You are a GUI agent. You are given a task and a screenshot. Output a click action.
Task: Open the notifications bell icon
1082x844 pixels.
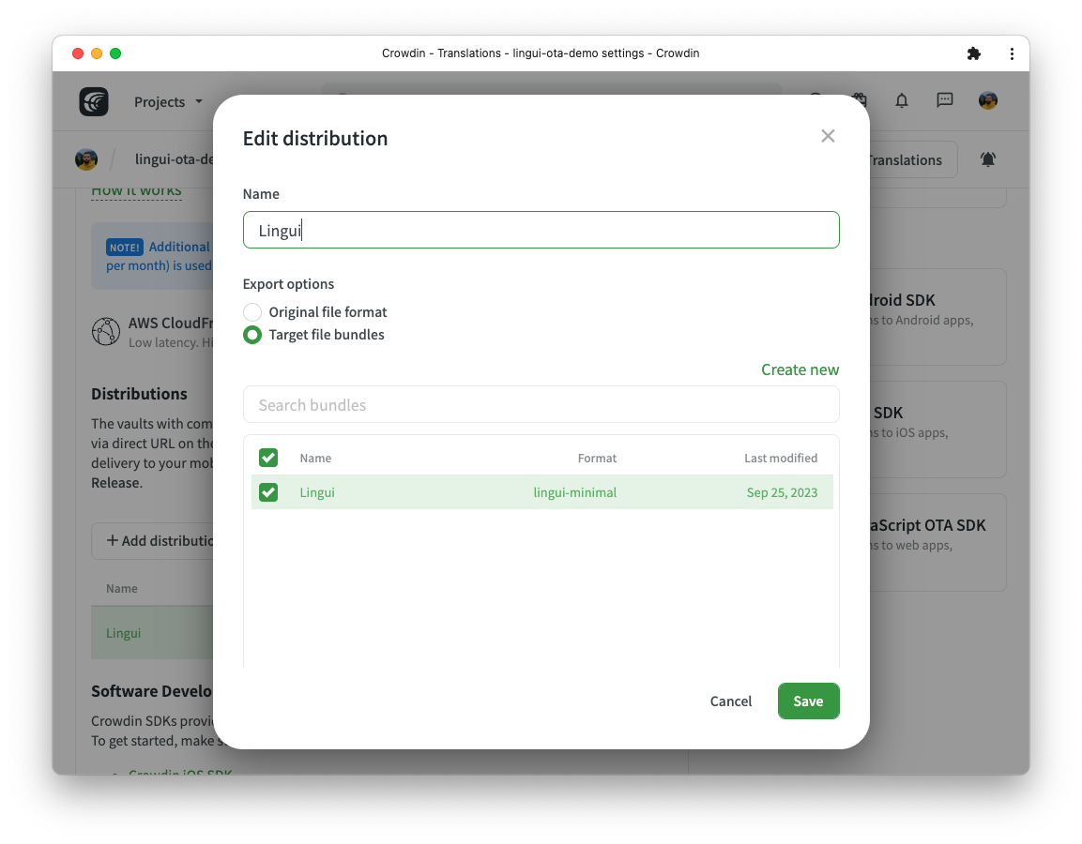point(901,100)
